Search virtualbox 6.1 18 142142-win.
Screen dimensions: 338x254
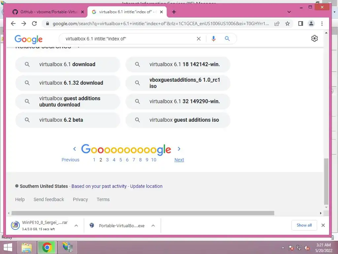[x=178, y=64]
